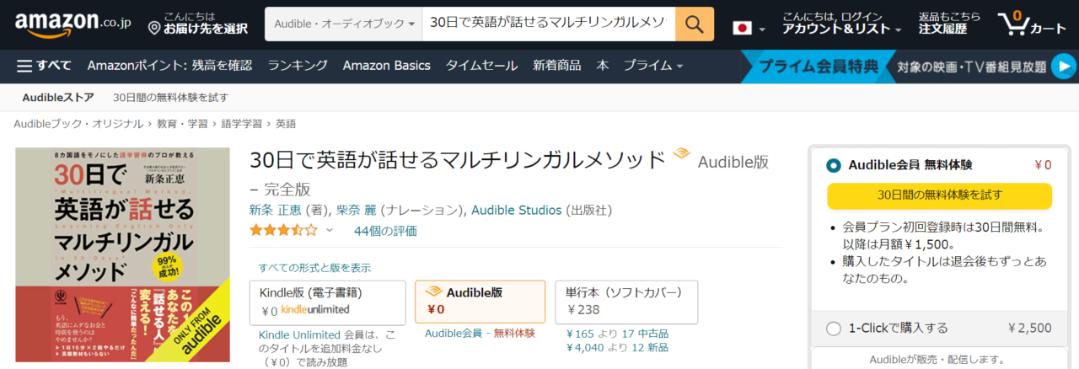Click the orange search magnifier button

694,24
